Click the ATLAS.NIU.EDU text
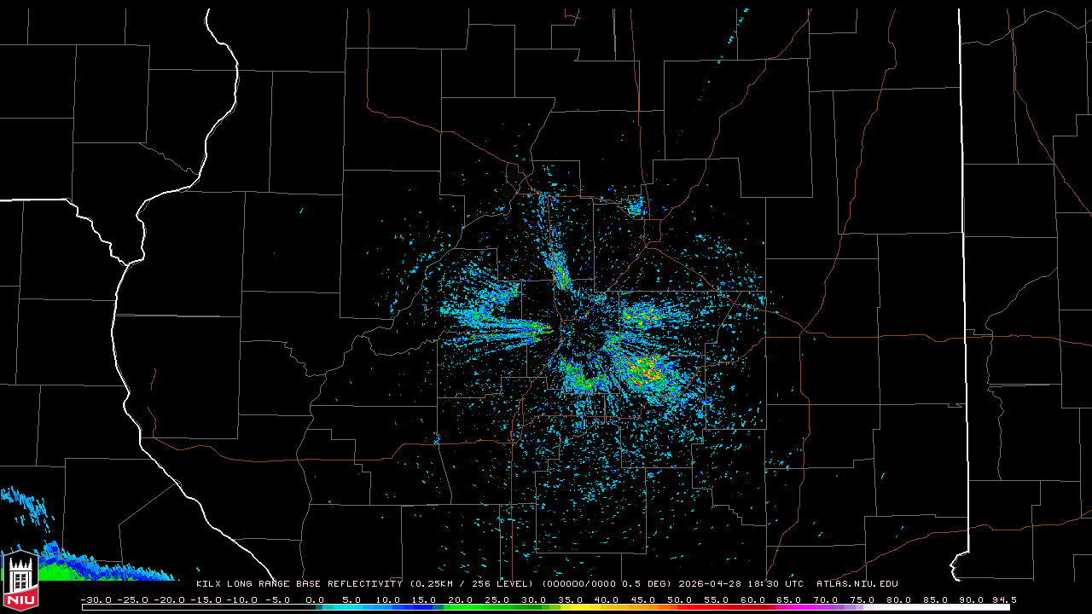 [857, 584]
